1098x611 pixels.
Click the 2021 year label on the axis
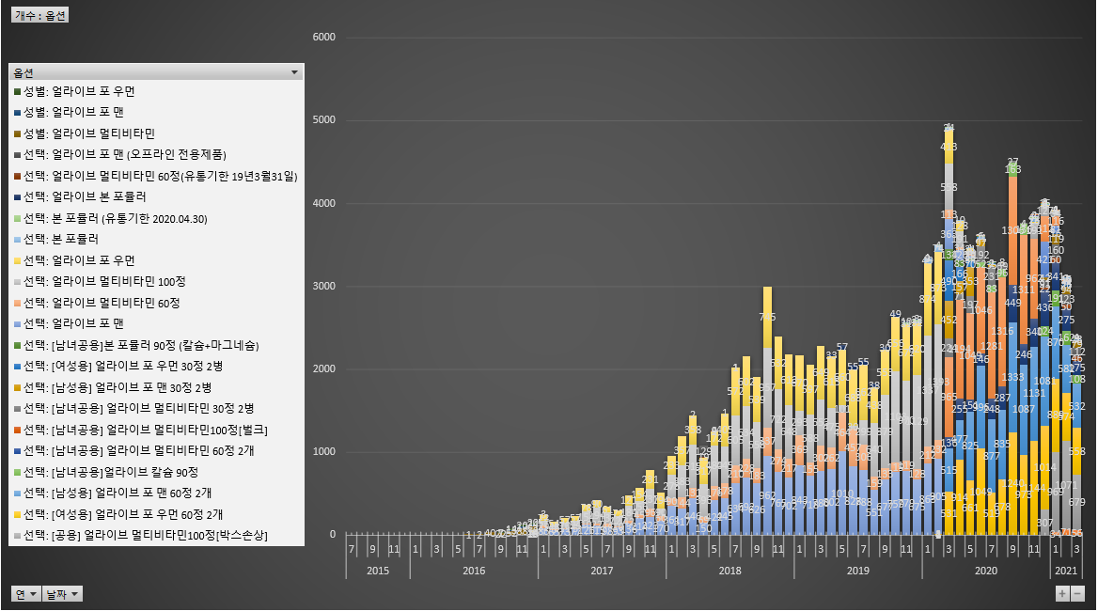click(x=1066, y=571)
